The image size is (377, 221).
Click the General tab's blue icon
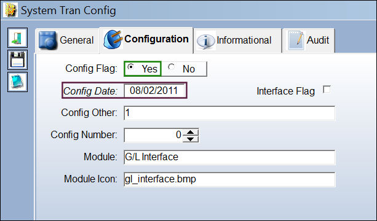48,40
